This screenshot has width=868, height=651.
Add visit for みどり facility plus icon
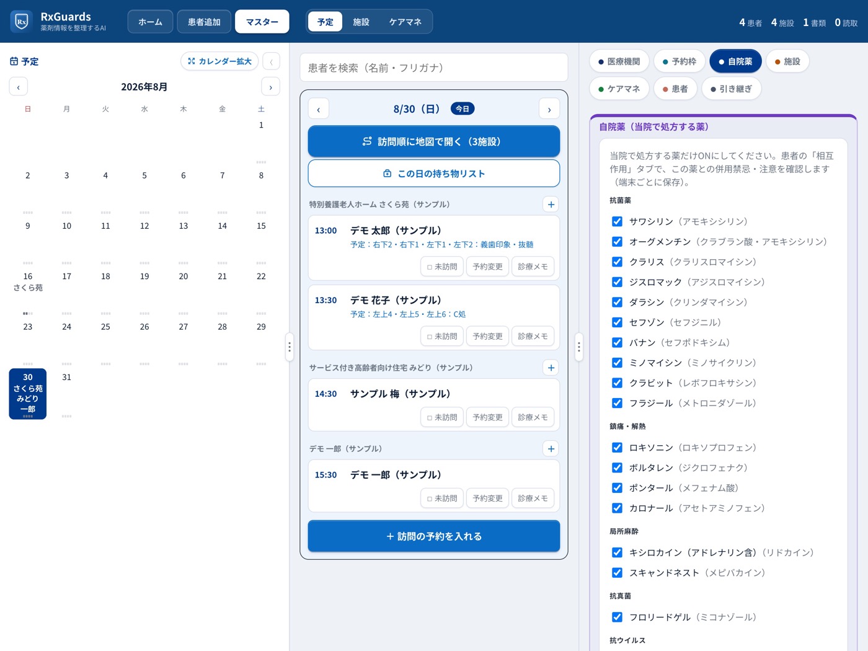[551, 368]
